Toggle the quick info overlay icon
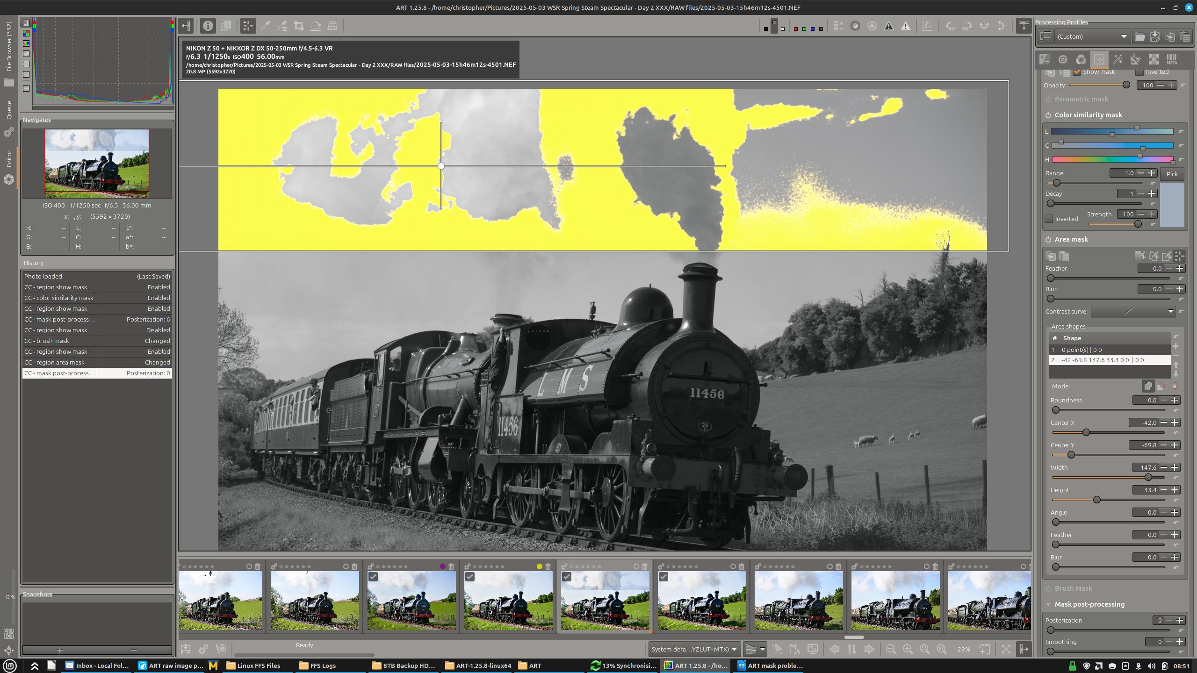Screen dimensions: 1197x673 coord(208,26)
